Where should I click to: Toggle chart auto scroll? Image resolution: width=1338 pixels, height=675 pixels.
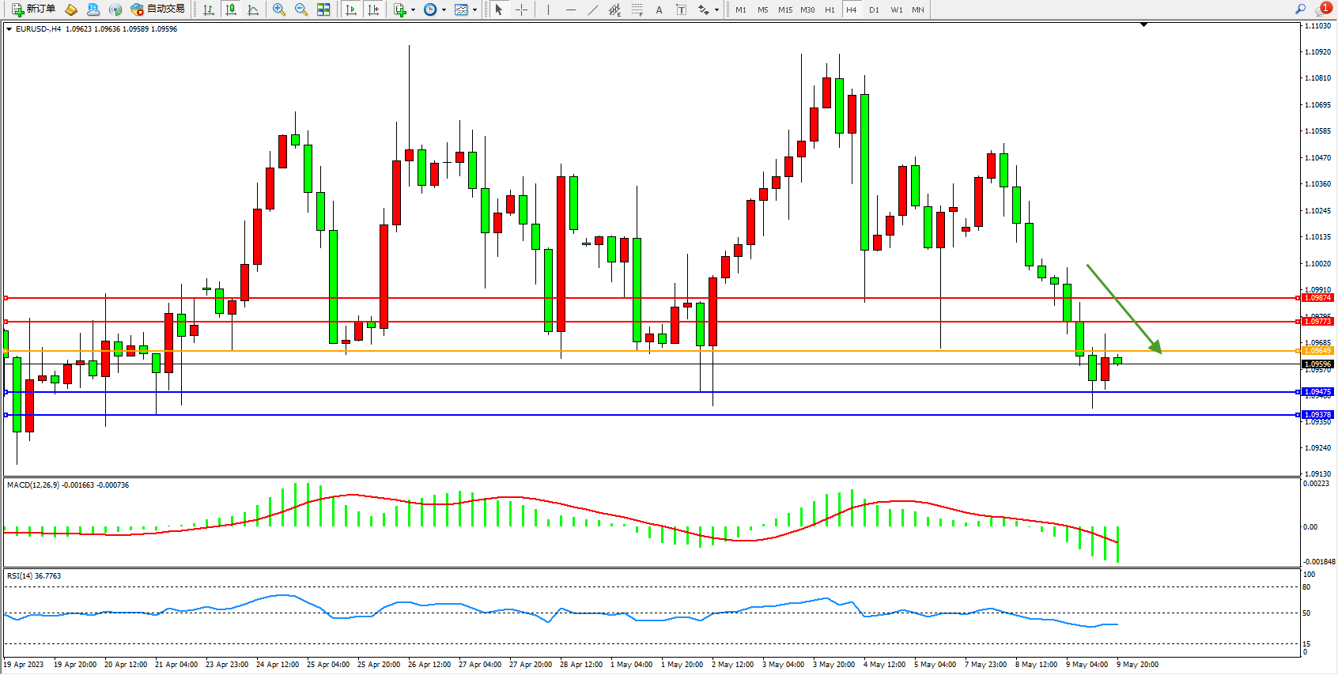coord(351,9)
